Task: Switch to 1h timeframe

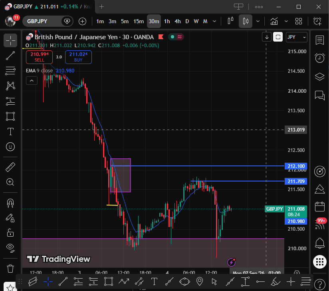Action: coord(167,21)
